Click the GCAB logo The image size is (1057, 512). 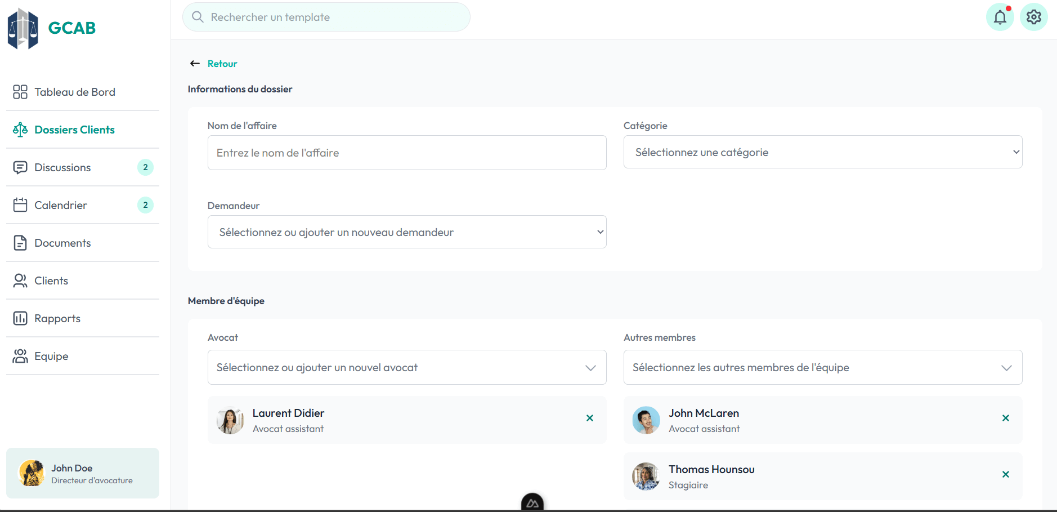coord(51,28)
